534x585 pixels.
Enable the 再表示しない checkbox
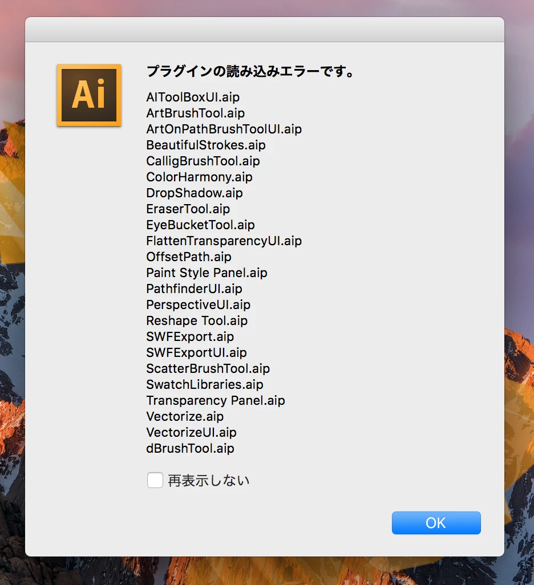[x=155, y=480]
